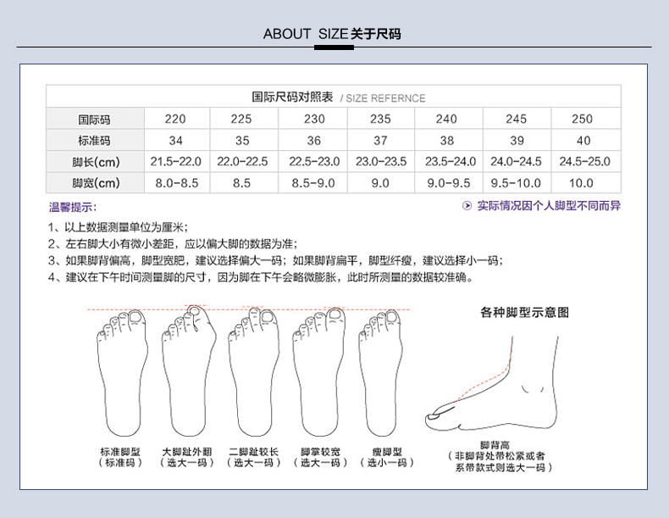Select the wide forefoot (脚掌较宽) illustration
The width and height of the screenshot is (669, 518).
319,375
